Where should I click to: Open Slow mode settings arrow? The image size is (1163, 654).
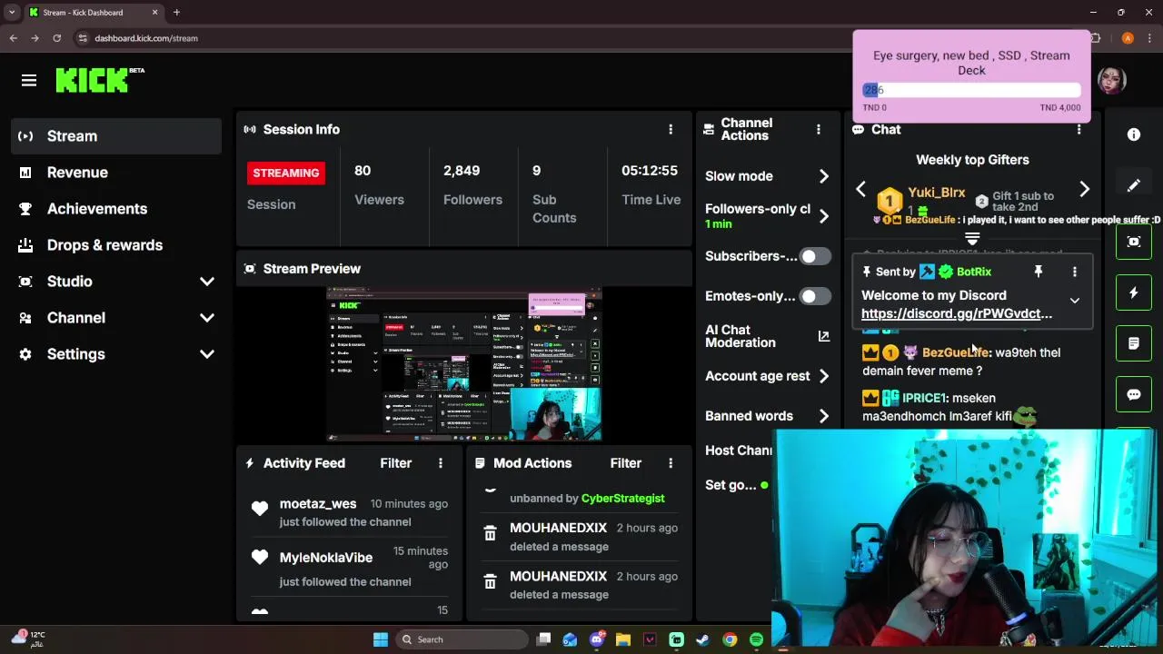point(823,176)
